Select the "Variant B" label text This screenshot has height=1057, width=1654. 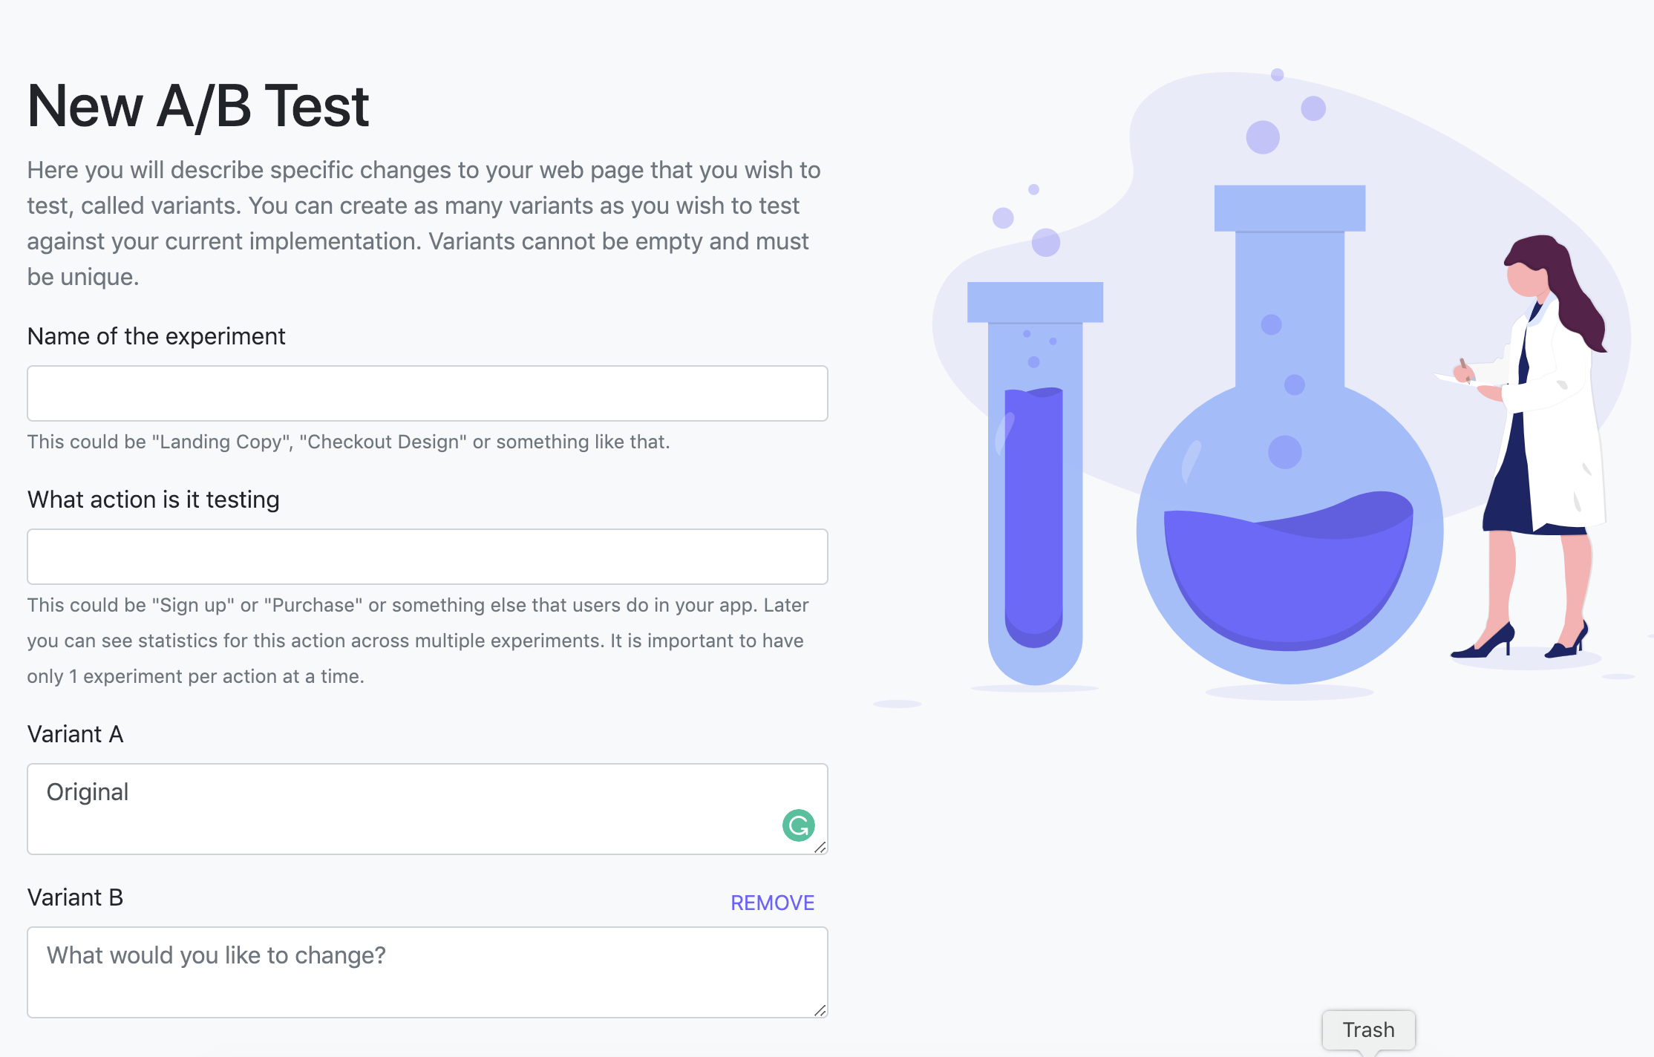click(75, 897)
